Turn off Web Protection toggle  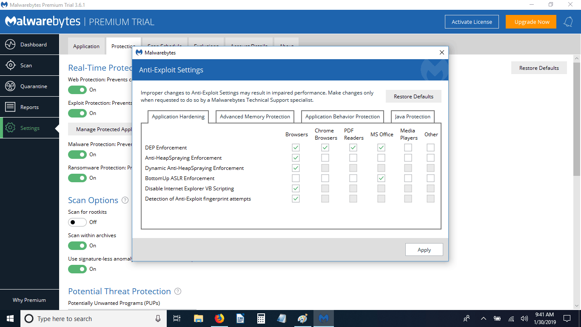click(x=77, y=90)
